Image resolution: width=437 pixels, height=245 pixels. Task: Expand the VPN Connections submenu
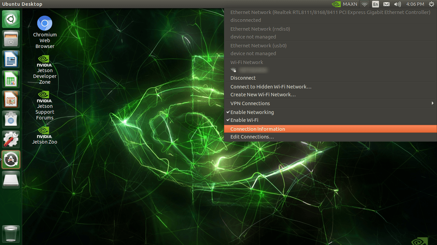point(330,103)
